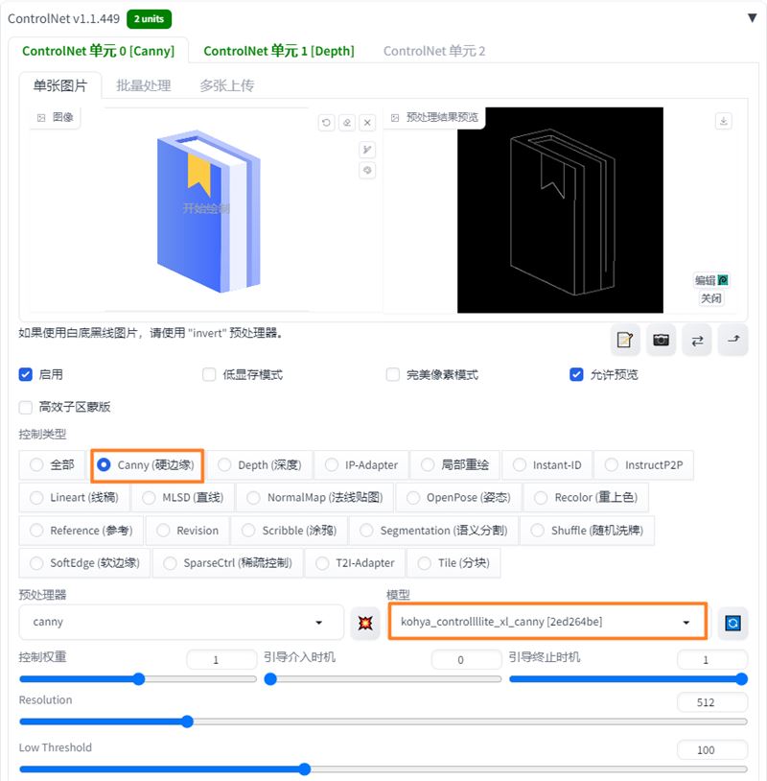
Task: Run preprocessor with the explosion icon
Action: click(365, 623)
